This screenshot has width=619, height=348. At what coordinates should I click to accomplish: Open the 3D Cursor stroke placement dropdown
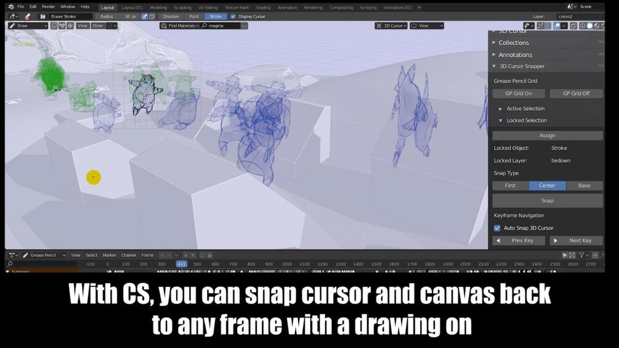tap(391, 26)
